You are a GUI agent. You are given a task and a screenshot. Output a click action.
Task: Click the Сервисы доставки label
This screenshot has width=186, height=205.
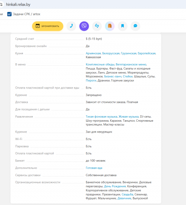[28, 175]
